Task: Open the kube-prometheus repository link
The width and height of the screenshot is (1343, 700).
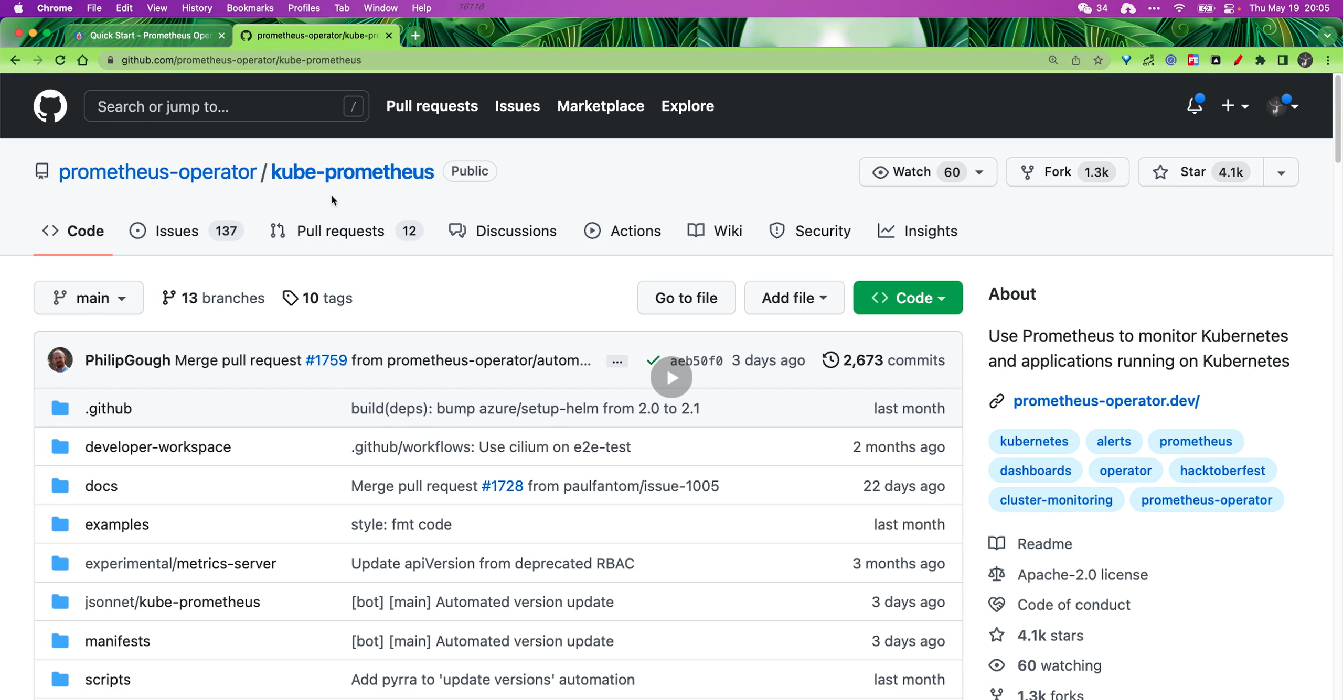Action: [x=352, y=171]
